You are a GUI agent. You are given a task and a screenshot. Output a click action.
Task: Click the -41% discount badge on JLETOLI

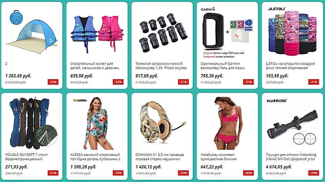coord(314,82)
